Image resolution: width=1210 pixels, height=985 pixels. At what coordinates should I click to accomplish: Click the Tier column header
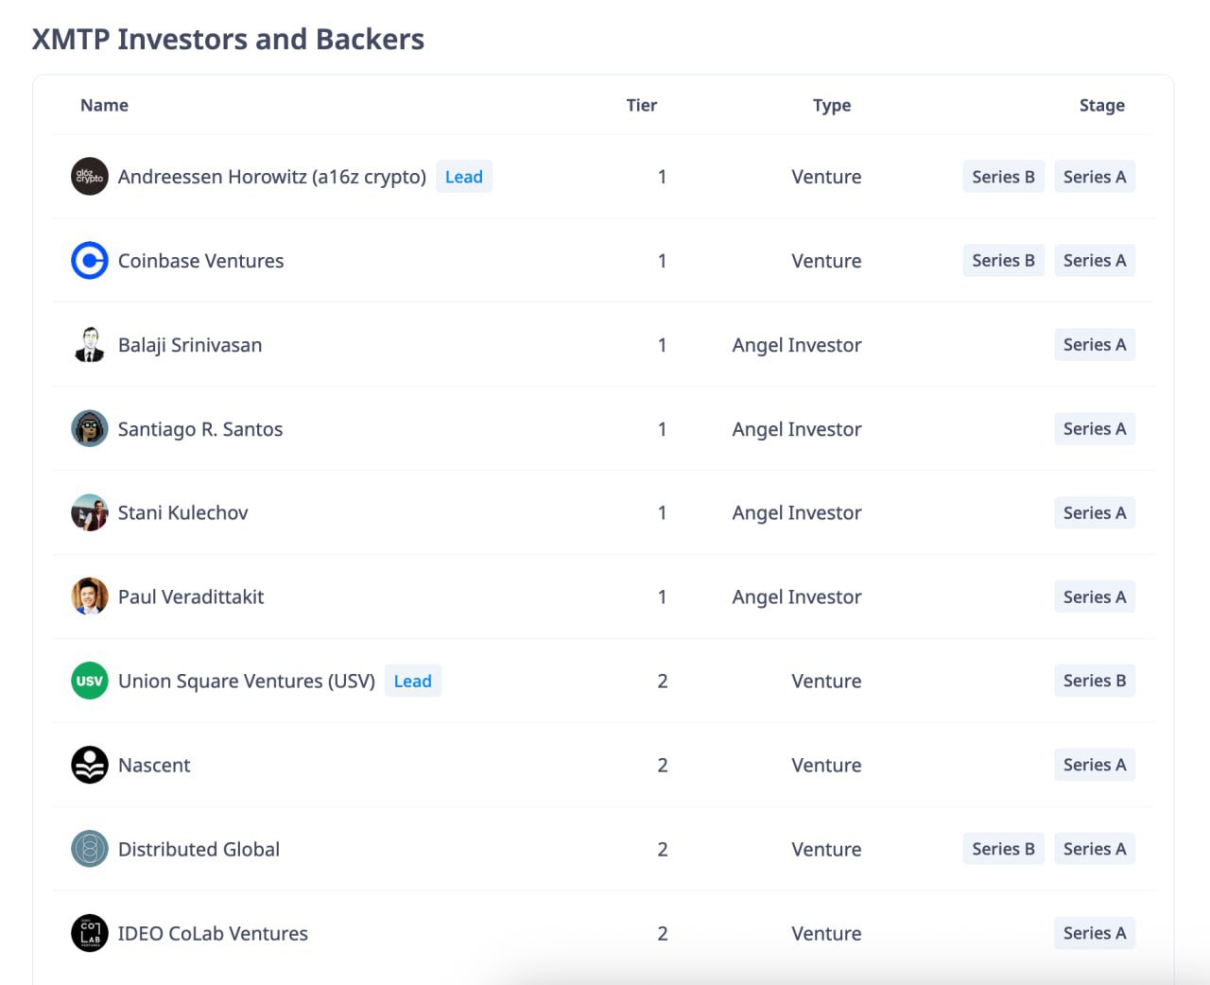[x=642, y=105]
